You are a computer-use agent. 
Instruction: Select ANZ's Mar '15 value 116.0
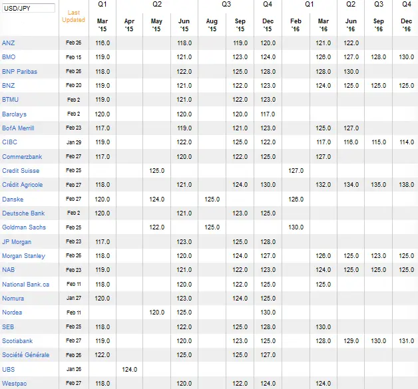[x=103, y=43]
